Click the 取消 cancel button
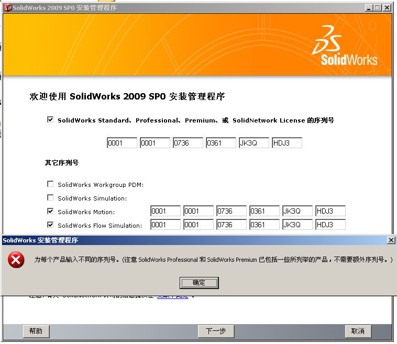397x344 pixels. (x=358, y=331)
